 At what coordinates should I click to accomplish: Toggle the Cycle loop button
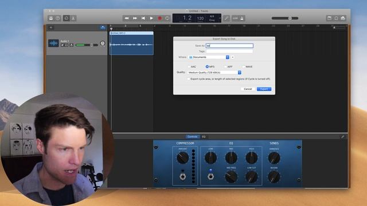(x=167, y=18)
